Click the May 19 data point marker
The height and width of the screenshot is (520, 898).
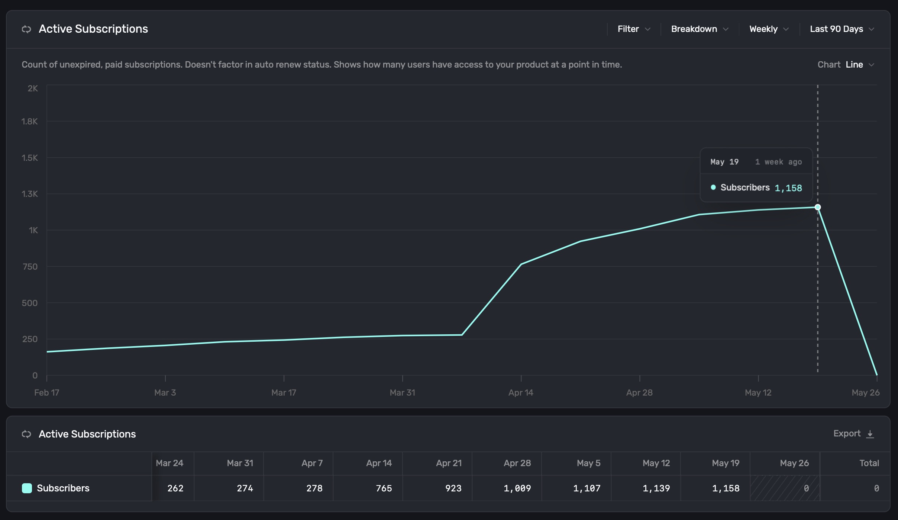[818, 207]
